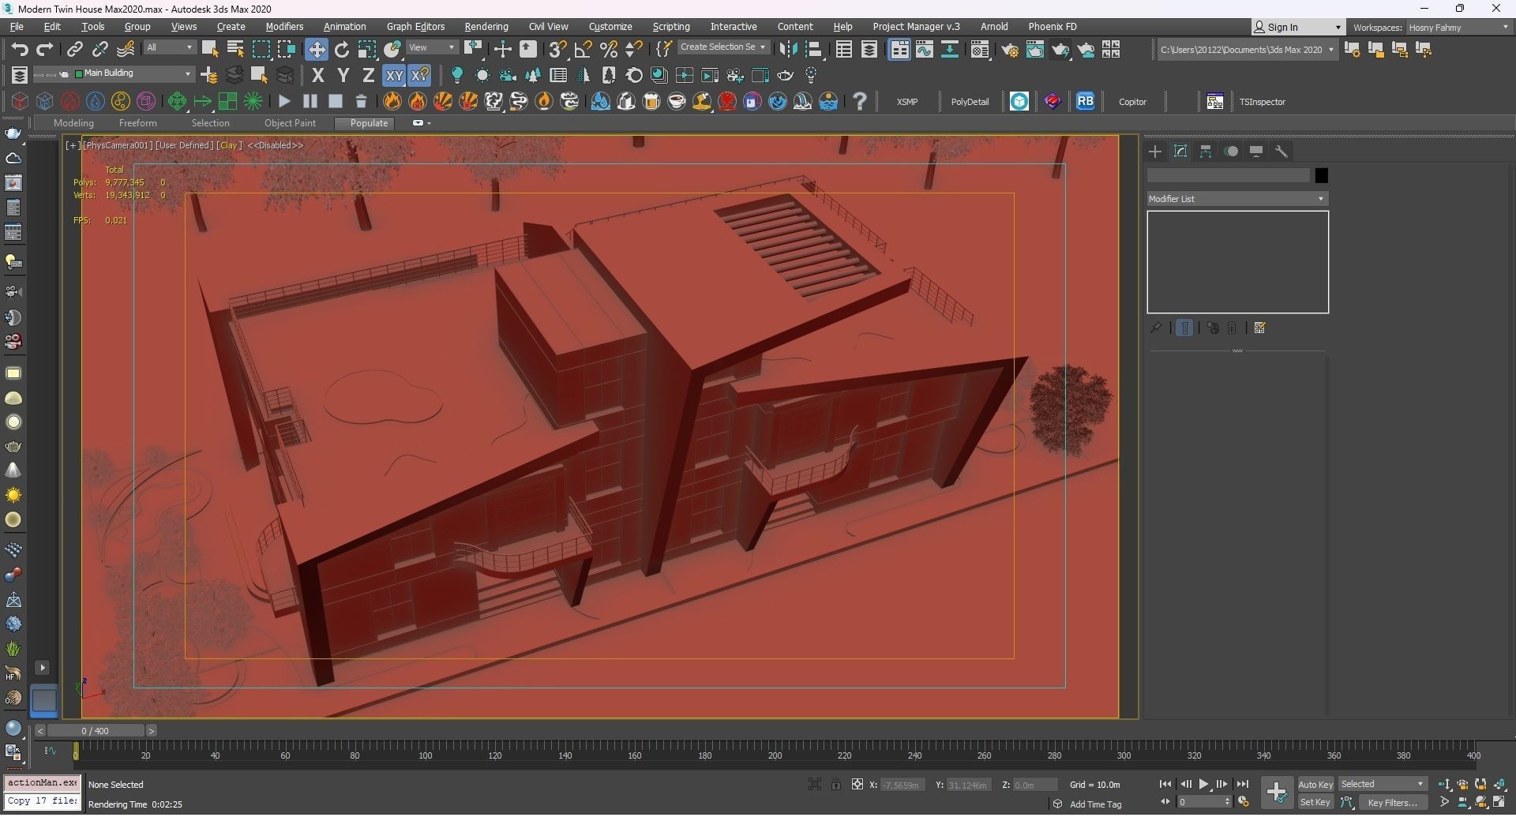Image resolution: width=1516 pixels, height=821 pixels.
Task: Toggle restrict to XY plane constraint
Action: 393,76
